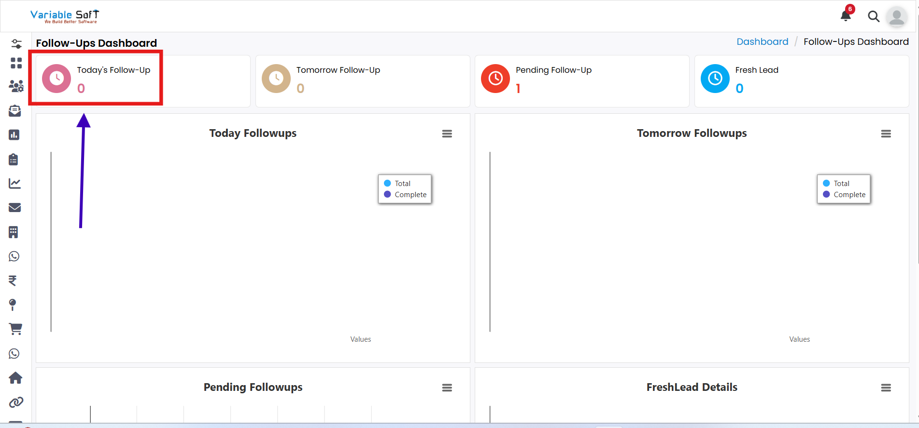Open the notification bell with 6 alerts
919x428 pixels.
pos(846,16)
